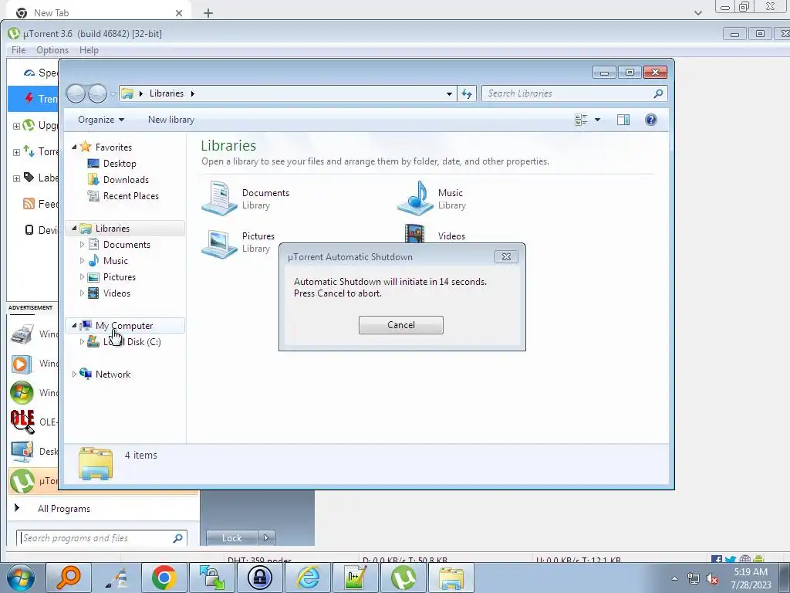Open µTorrent Help menu
This screenshot has height=593, width=790.
tap(89, 50)
